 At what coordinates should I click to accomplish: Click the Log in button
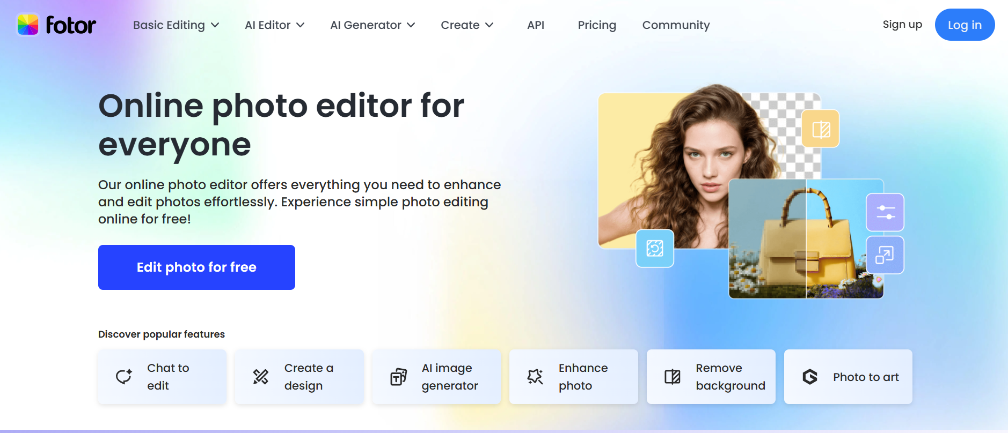pos(965,25)
